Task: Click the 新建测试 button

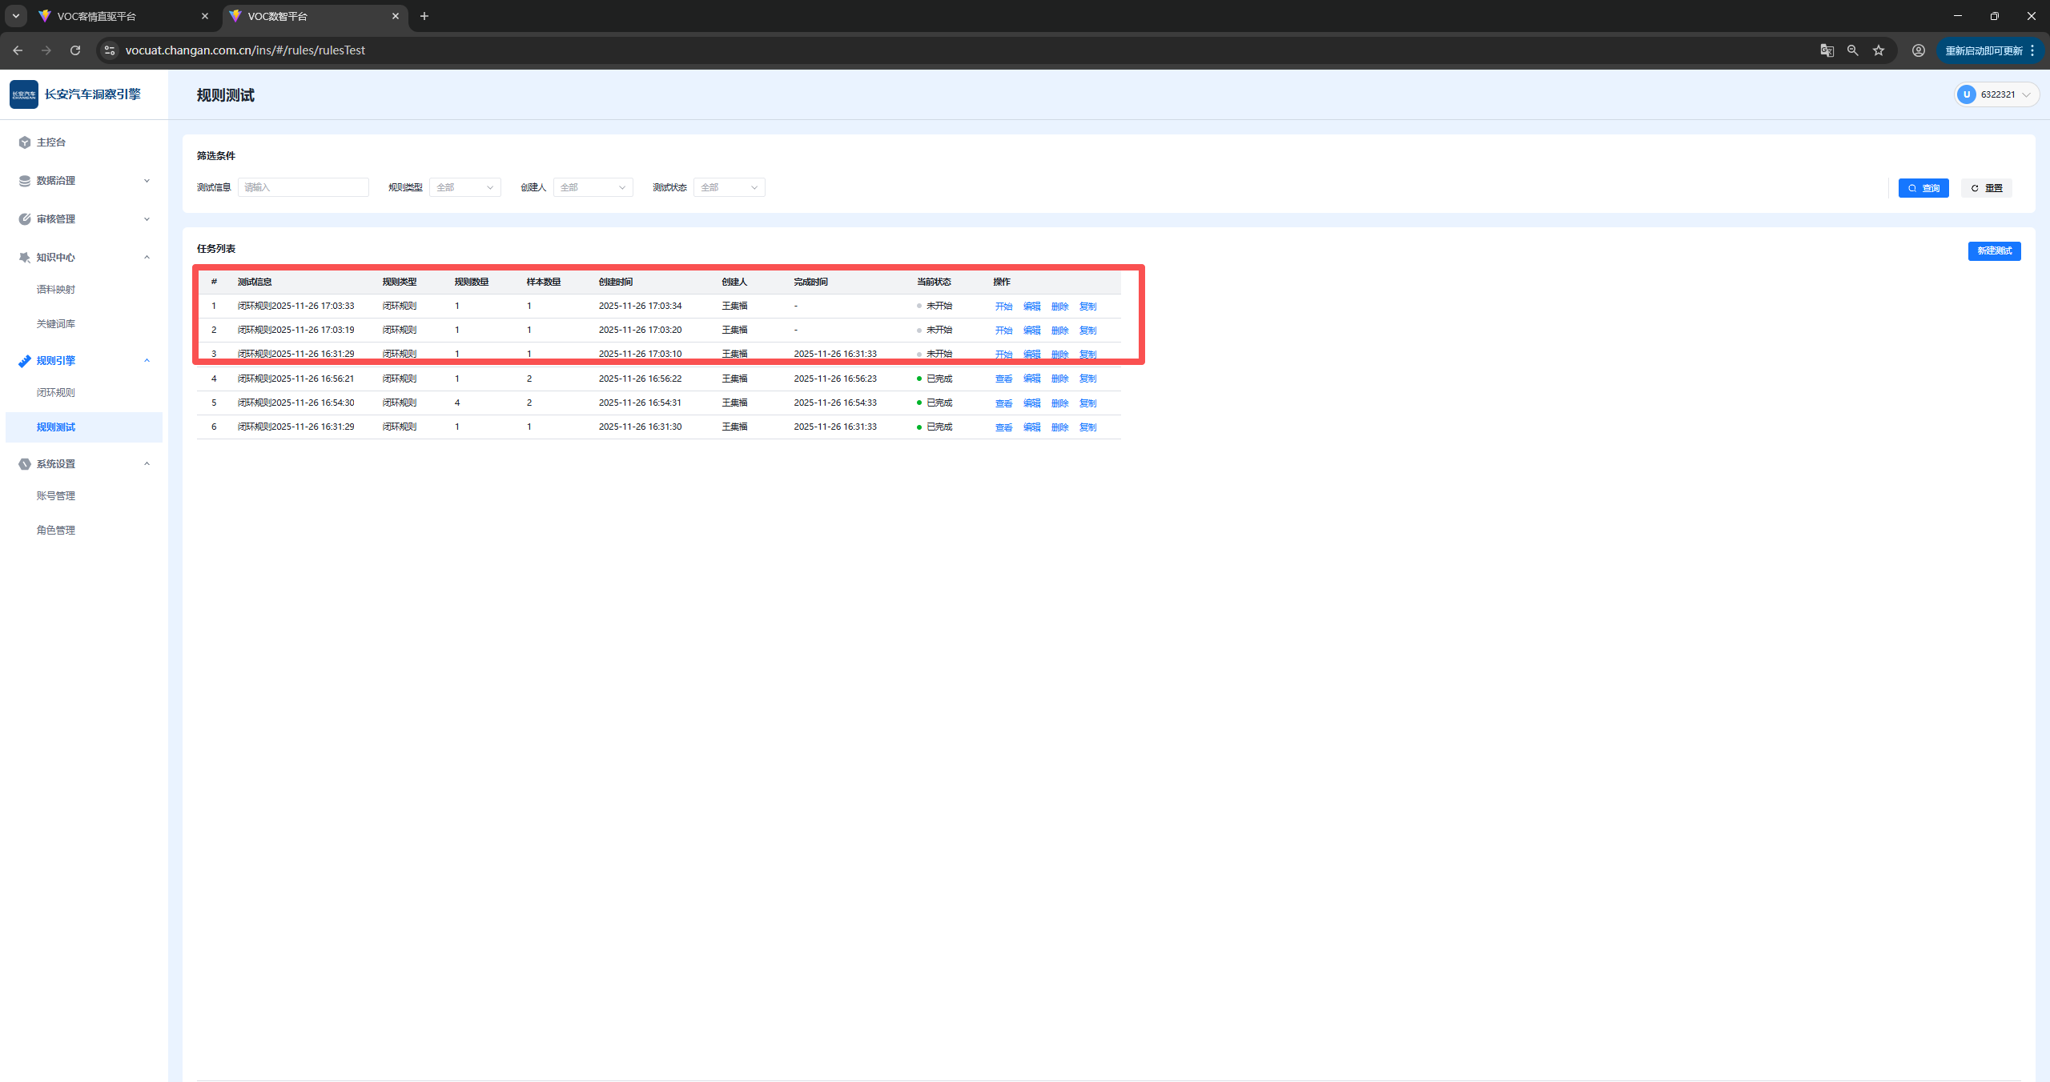Action: click(x=1994, y=251)
